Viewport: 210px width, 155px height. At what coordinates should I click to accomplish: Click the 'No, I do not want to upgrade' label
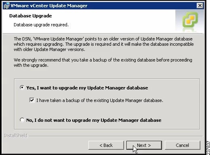pyautogui.click(x=94, y=120)
